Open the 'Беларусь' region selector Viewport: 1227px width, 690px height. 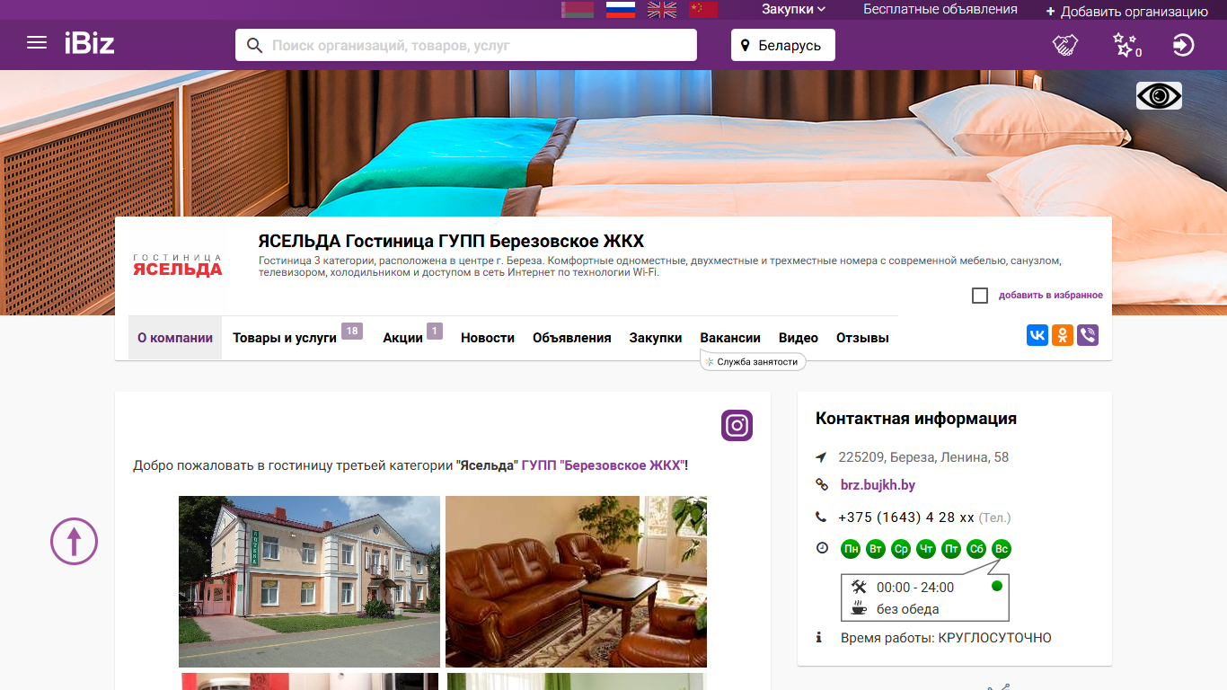[x=783, y=45]
